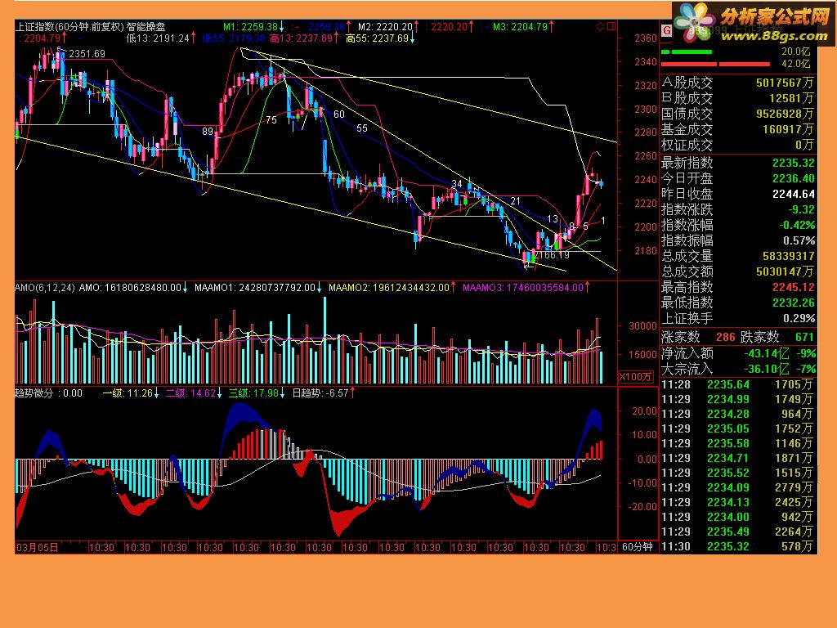Select the 11:30 tick row at 2235.32

pyautogui.click(x=738, y=547)
